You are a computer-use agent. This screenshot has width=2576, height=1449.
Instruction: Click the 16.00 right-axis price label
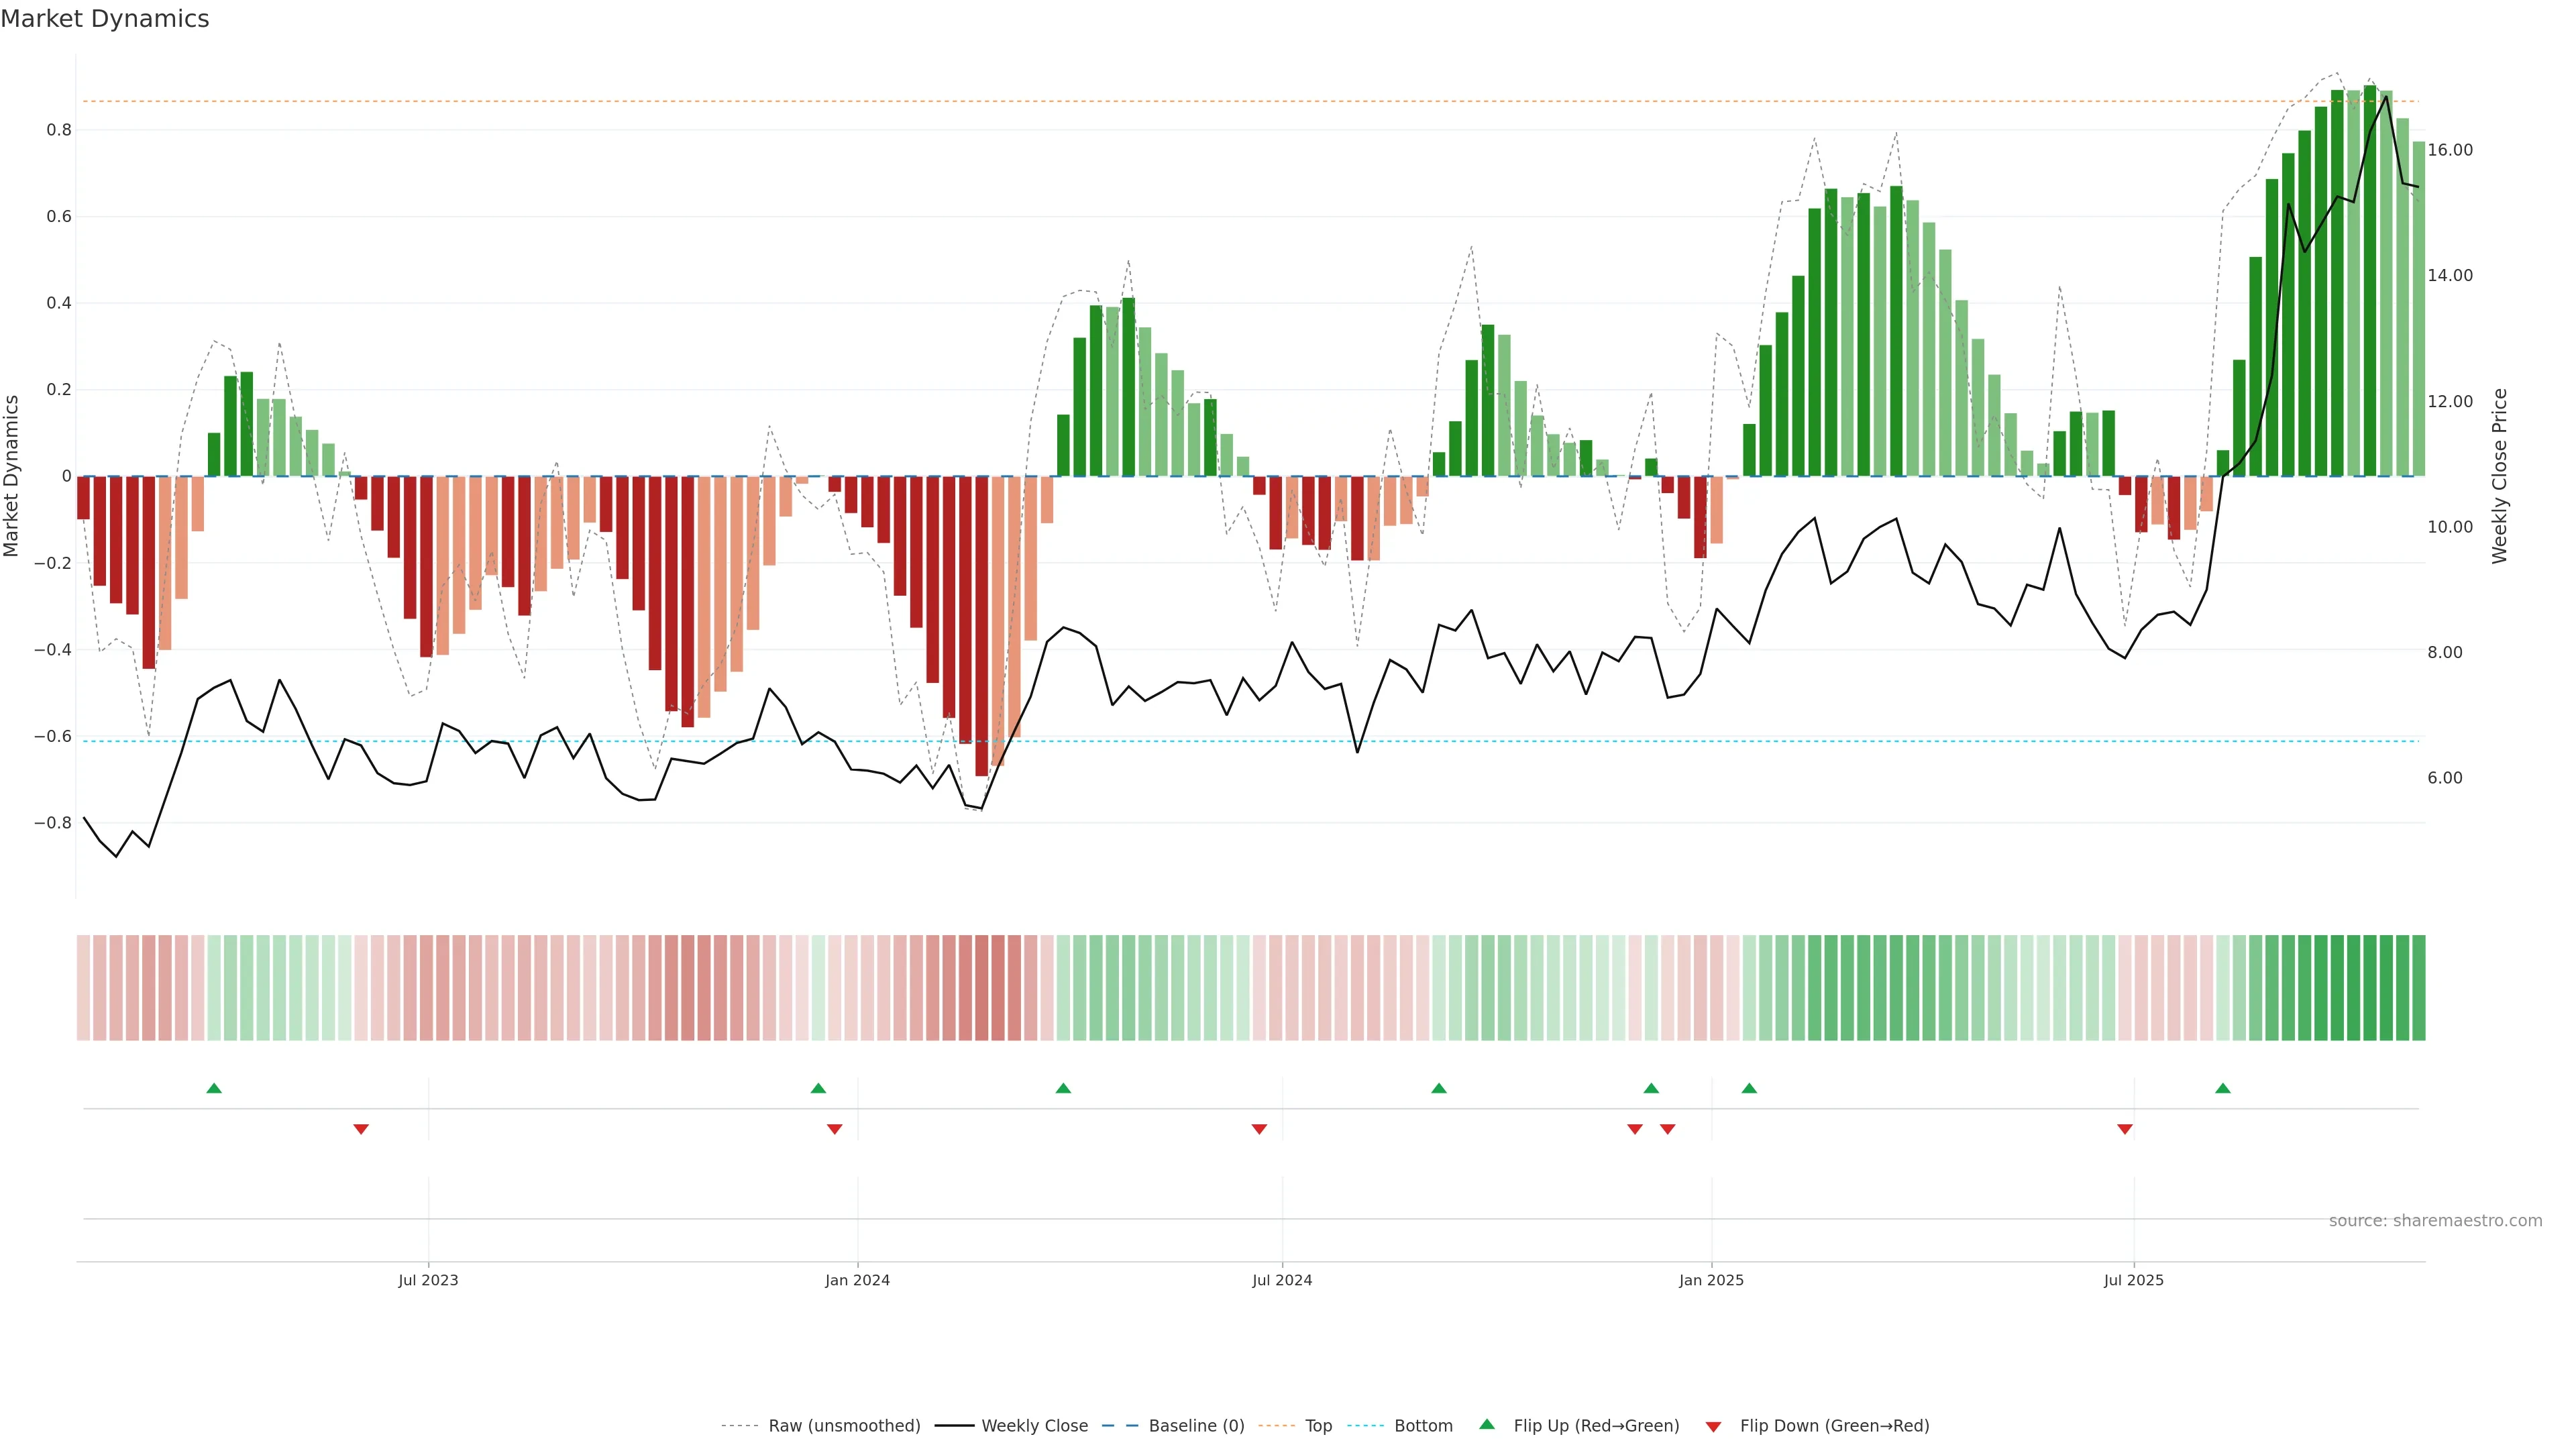[x=2450, y=150]
